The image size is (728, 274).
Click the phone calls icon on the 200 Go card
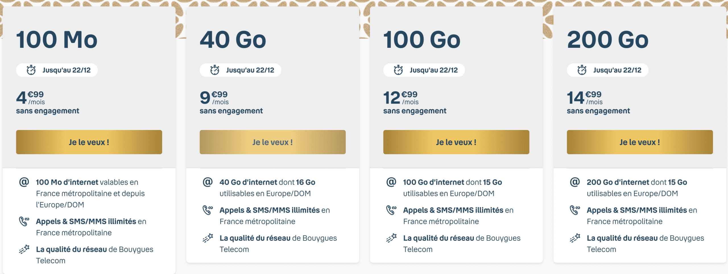575,211
